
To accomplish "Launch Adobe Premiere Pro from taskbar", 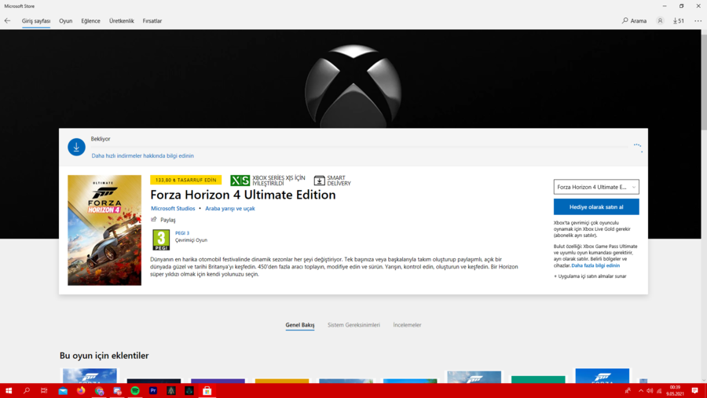I will tap(153, 391).
